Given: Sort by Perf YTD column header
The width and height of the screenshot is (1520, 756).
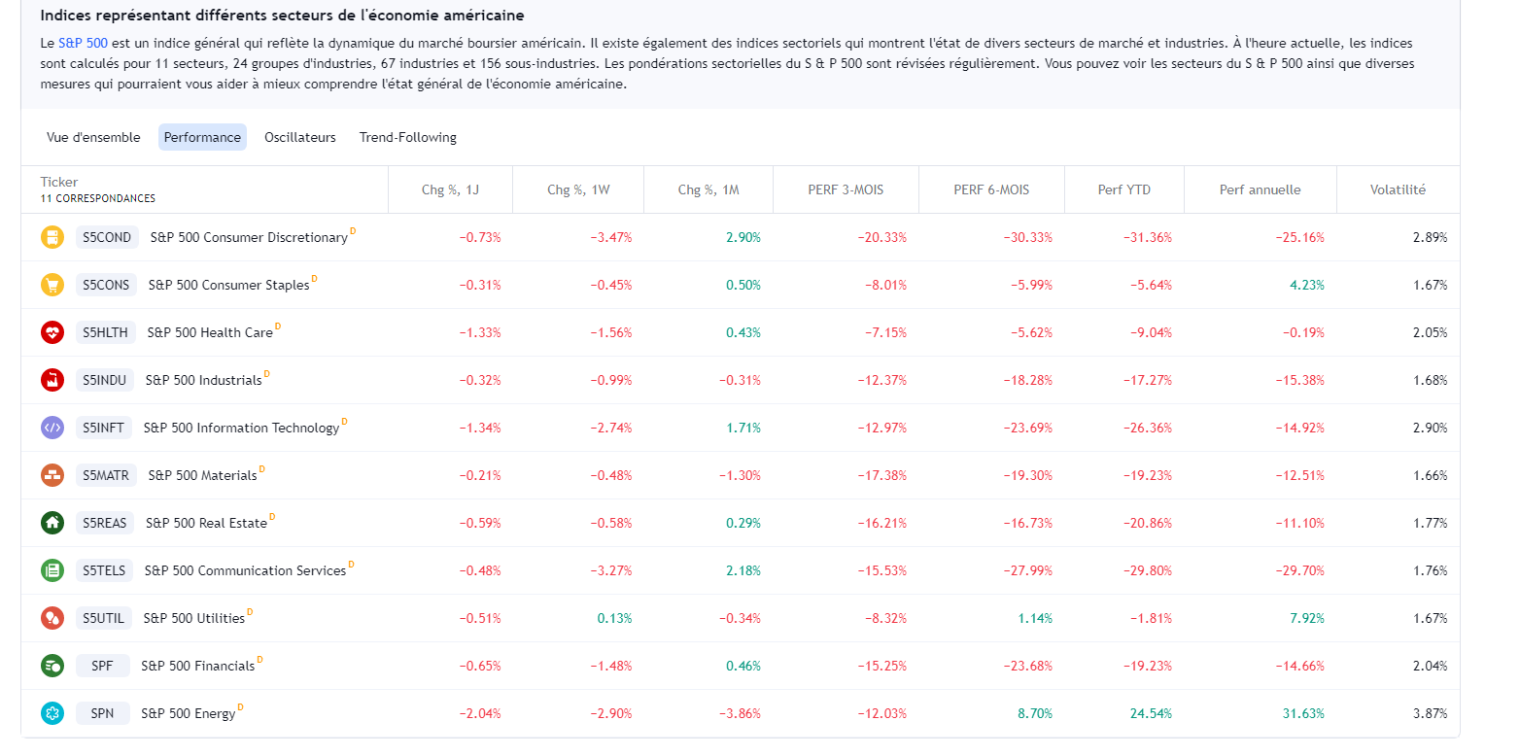Looking at the screenshot, I should point(1124,189).
